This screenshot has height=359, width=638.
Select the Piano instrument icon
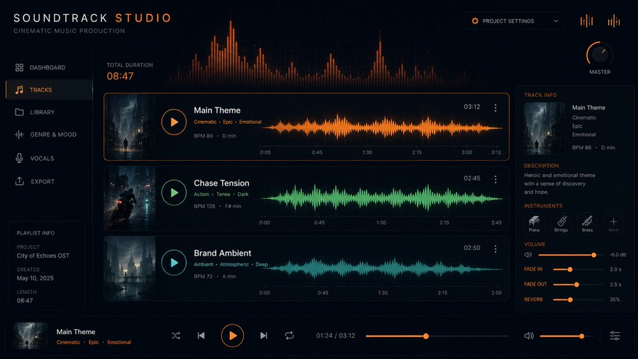point(535,223)
